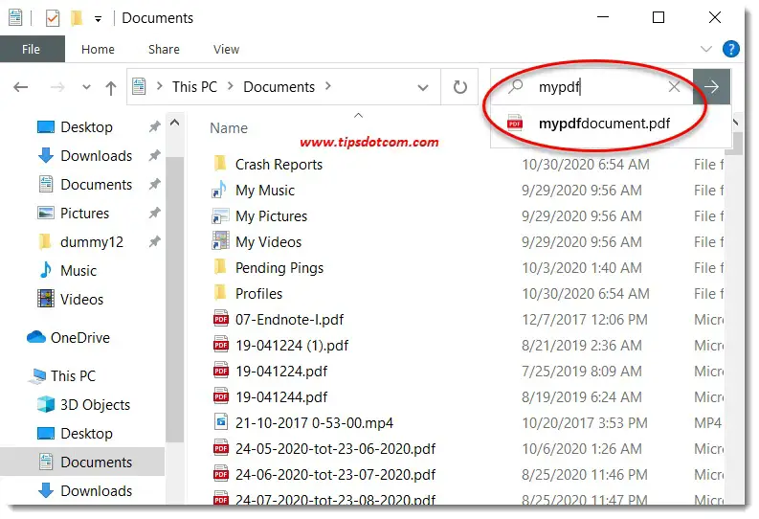Click the navigation pane scrollbar thumb
This screenshot has width=759, height=519.
(x=175, y=299)
